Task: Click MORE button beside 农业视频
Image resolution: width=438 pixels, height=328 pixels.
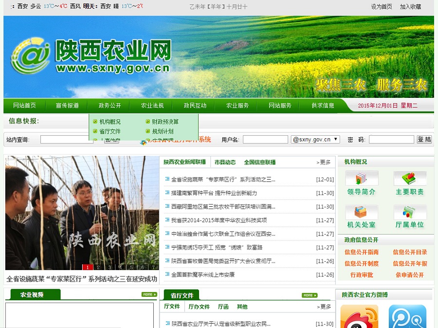Action: 149,294
